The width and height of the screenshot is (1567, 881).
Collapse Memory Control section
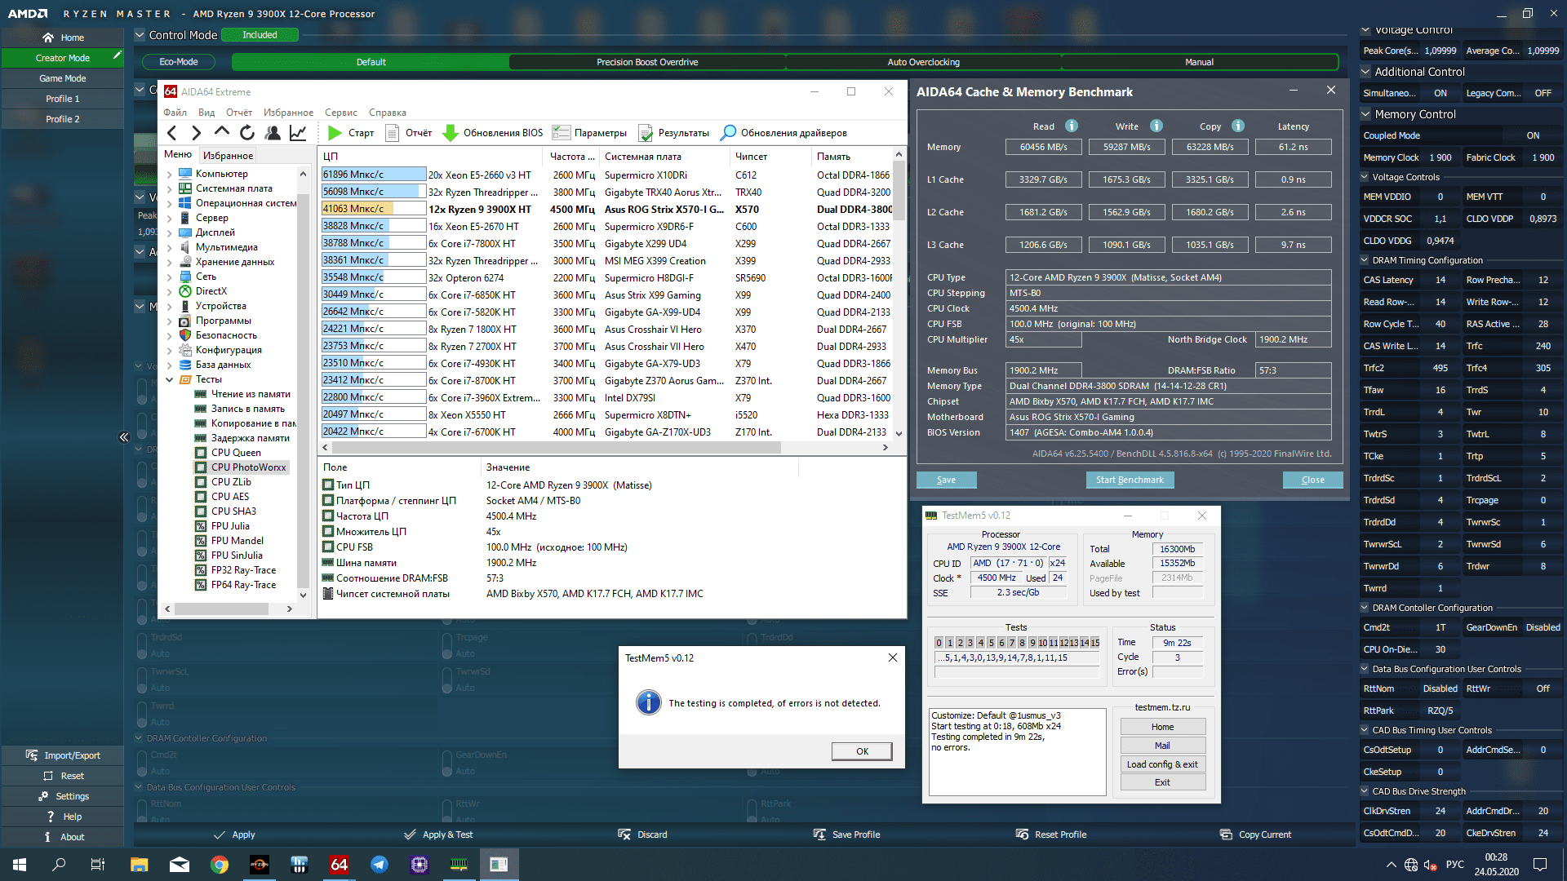coord(1365,114)
